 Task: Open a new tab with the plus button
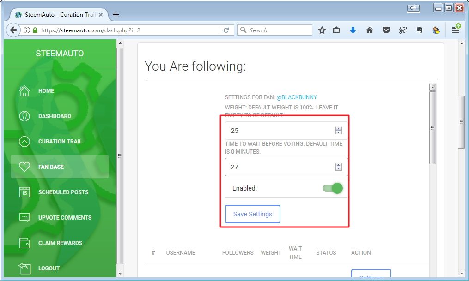pyautogui.click(x=116, y=15)
